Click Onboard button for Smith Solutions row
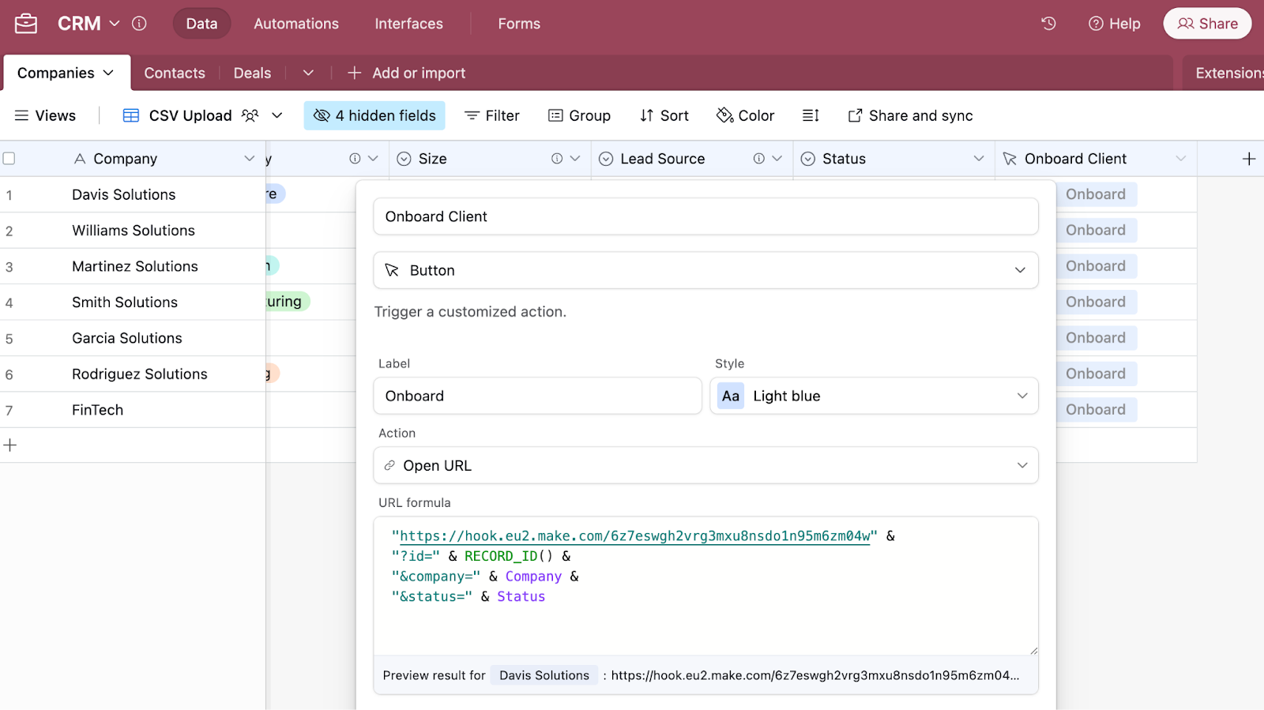This screenshot has width=1264, height=710. (1095, 302)
